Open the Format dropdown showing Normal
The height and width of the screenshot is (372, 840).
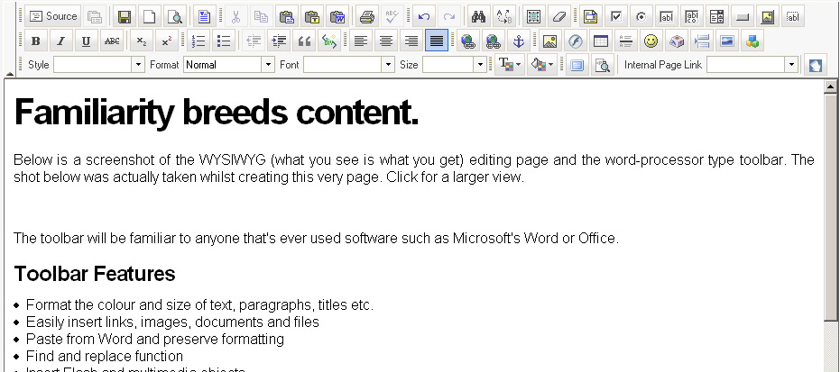pos(229,65)
